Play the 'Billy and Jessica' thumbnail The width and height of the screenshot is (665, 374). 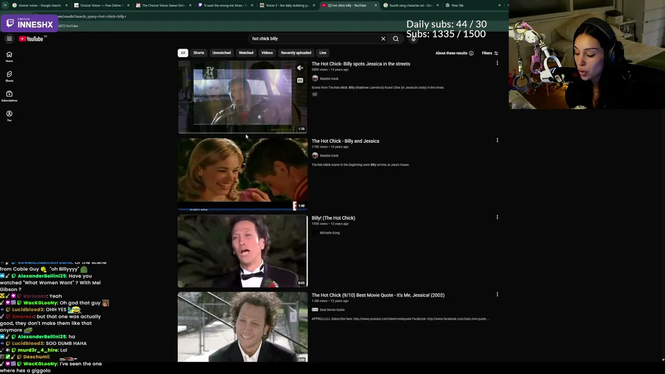click(243, 175)
